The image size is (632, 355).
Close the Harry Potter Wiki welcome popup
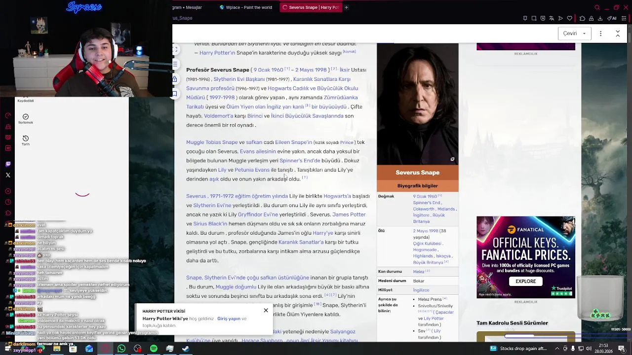(266, 310)
